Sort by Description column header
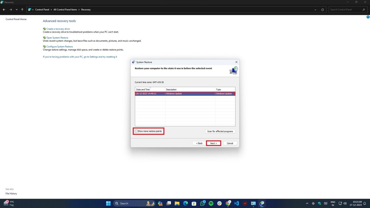 (190, 90)
